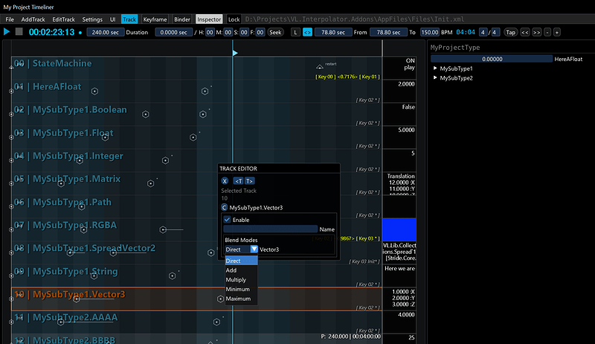This screenshot has width=595, height=344.
Task: Go to next track with T> button
Action: click(249, 181)
